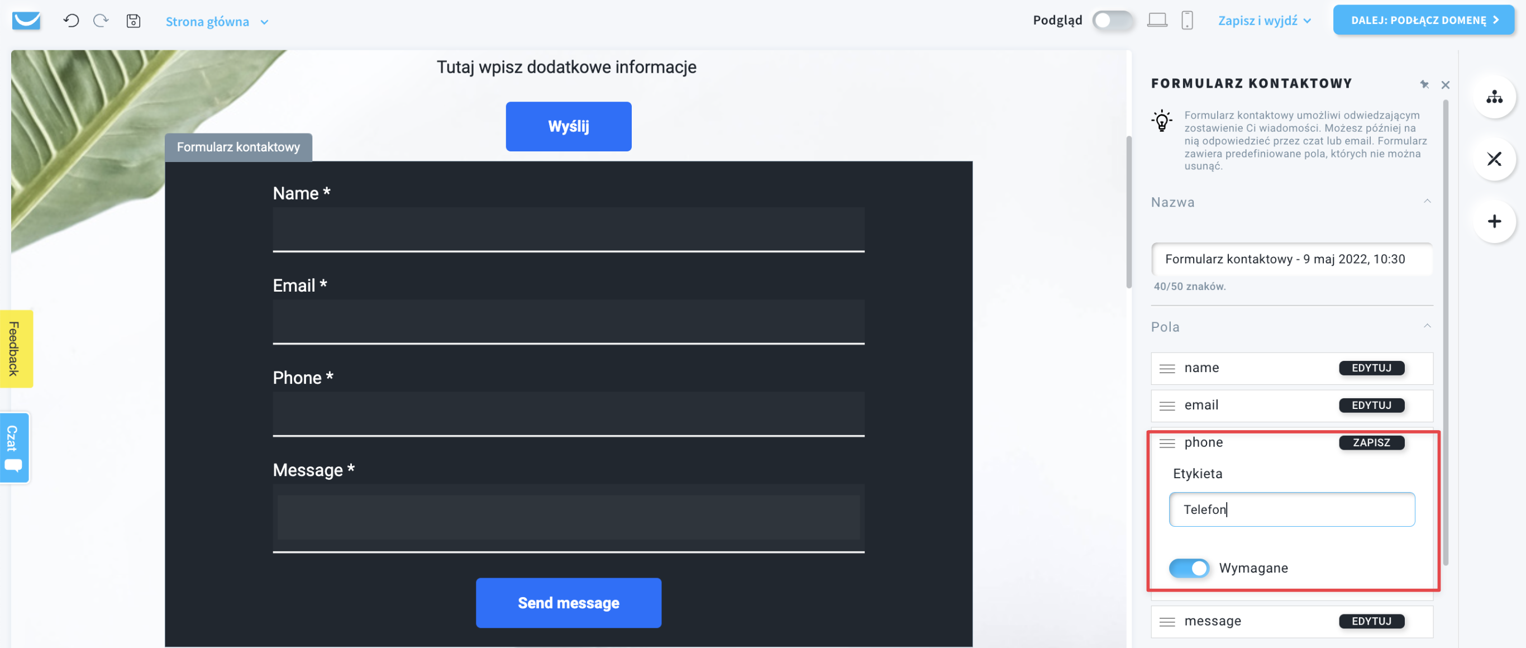Click the 'Message *' form label

[x=313, y=470]
